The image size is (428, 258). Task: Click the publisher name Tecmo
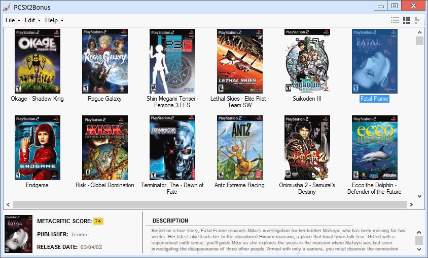79,234
